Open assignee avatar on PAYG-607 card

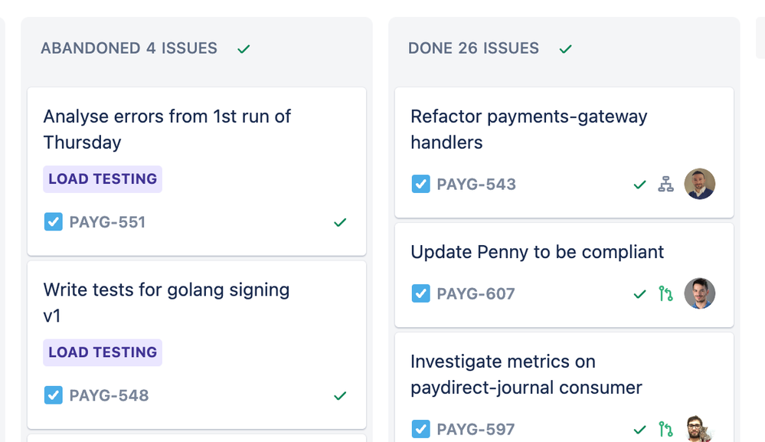700,293
